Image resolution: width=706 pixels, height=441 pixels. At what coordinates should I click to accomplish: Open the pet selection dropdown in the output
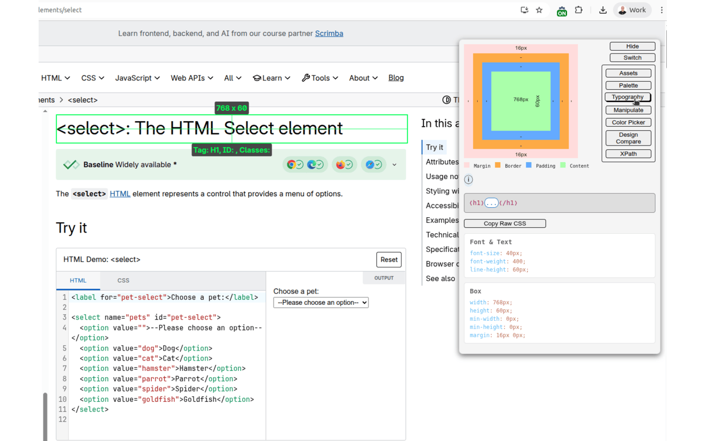click(320, 302)
